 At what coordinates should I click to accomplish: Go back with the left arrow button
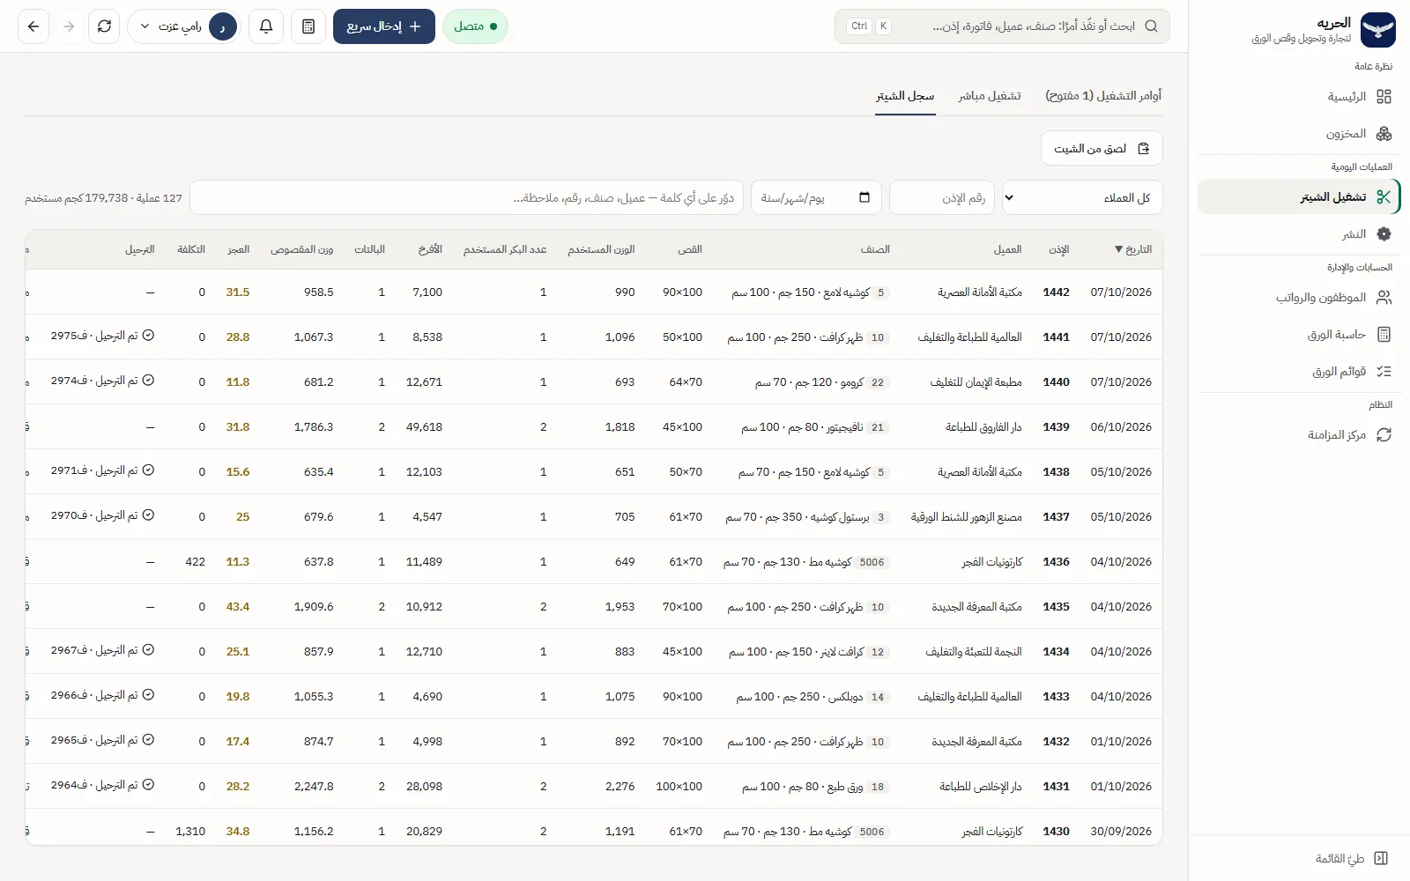[x=33, y=26]
